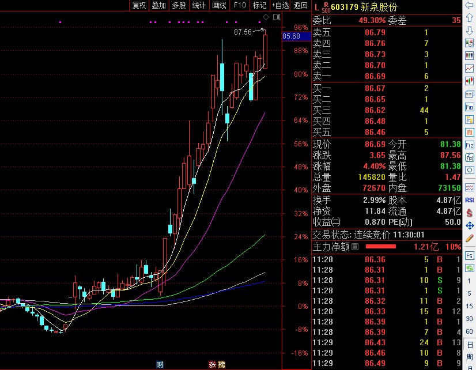This screenshot has height=370, width=476.
Task: Click the F12 trading icon
Action: (x=469, y=145)
